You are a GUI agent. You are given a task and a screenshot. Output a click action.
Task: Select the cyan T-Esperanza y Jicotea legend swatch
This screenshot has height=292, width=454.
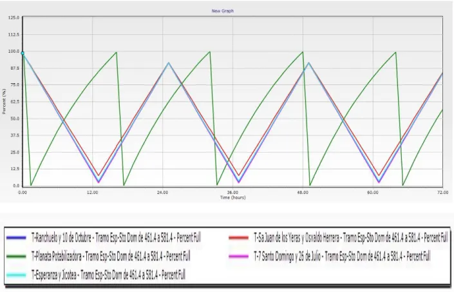(16, 275)
